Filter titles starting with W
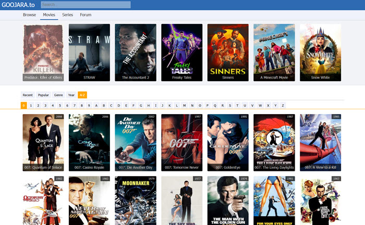 pos(260,106)
